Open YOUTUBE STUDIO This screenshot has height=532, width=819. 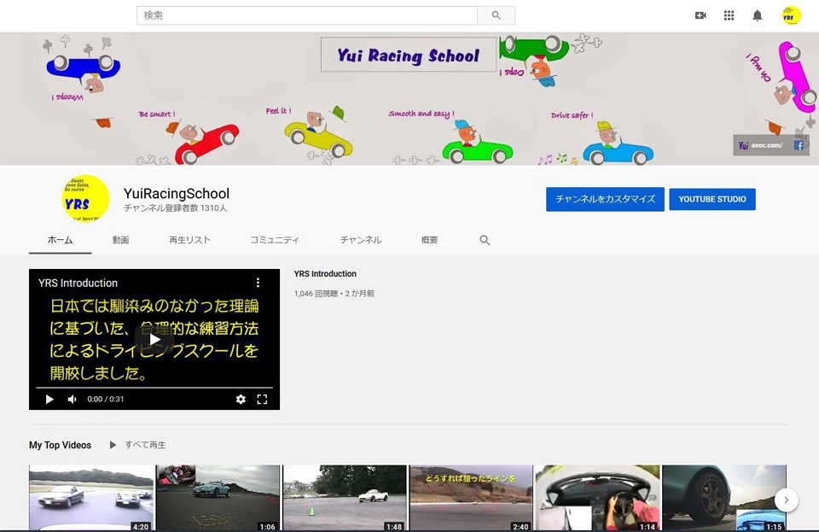click(712, 199)
